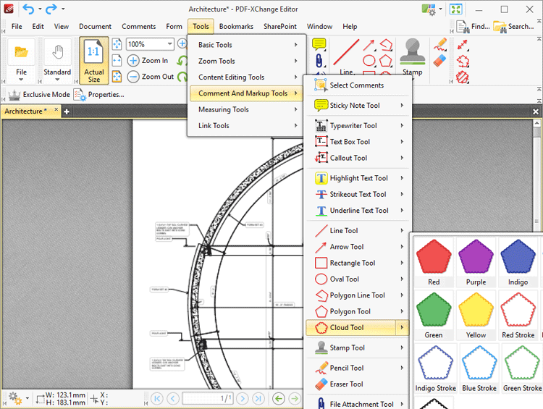
Task: Open the Edit menu
Action: 38,27
